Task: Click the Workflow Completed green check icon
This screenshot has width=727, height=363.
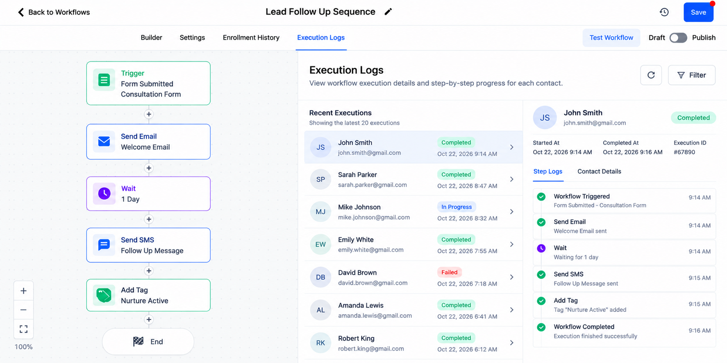Action: coord(541,327)
